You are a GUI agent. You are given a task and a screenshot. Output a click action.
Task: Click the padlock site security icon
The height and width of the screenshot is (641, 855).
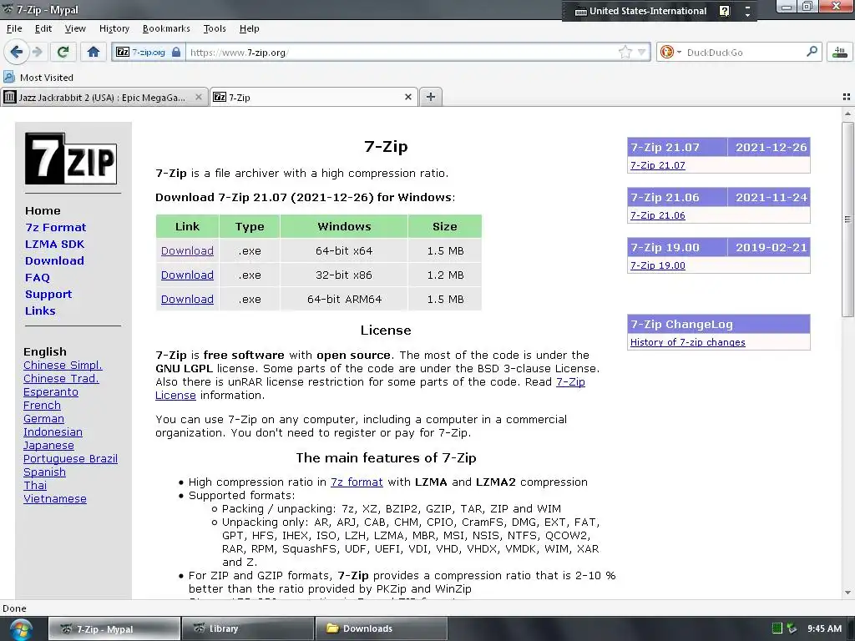tap(176, 53)
